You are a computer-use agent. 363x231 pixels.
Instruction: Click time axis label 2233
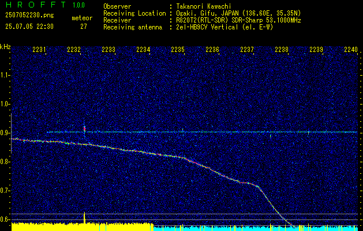point(108,49)
